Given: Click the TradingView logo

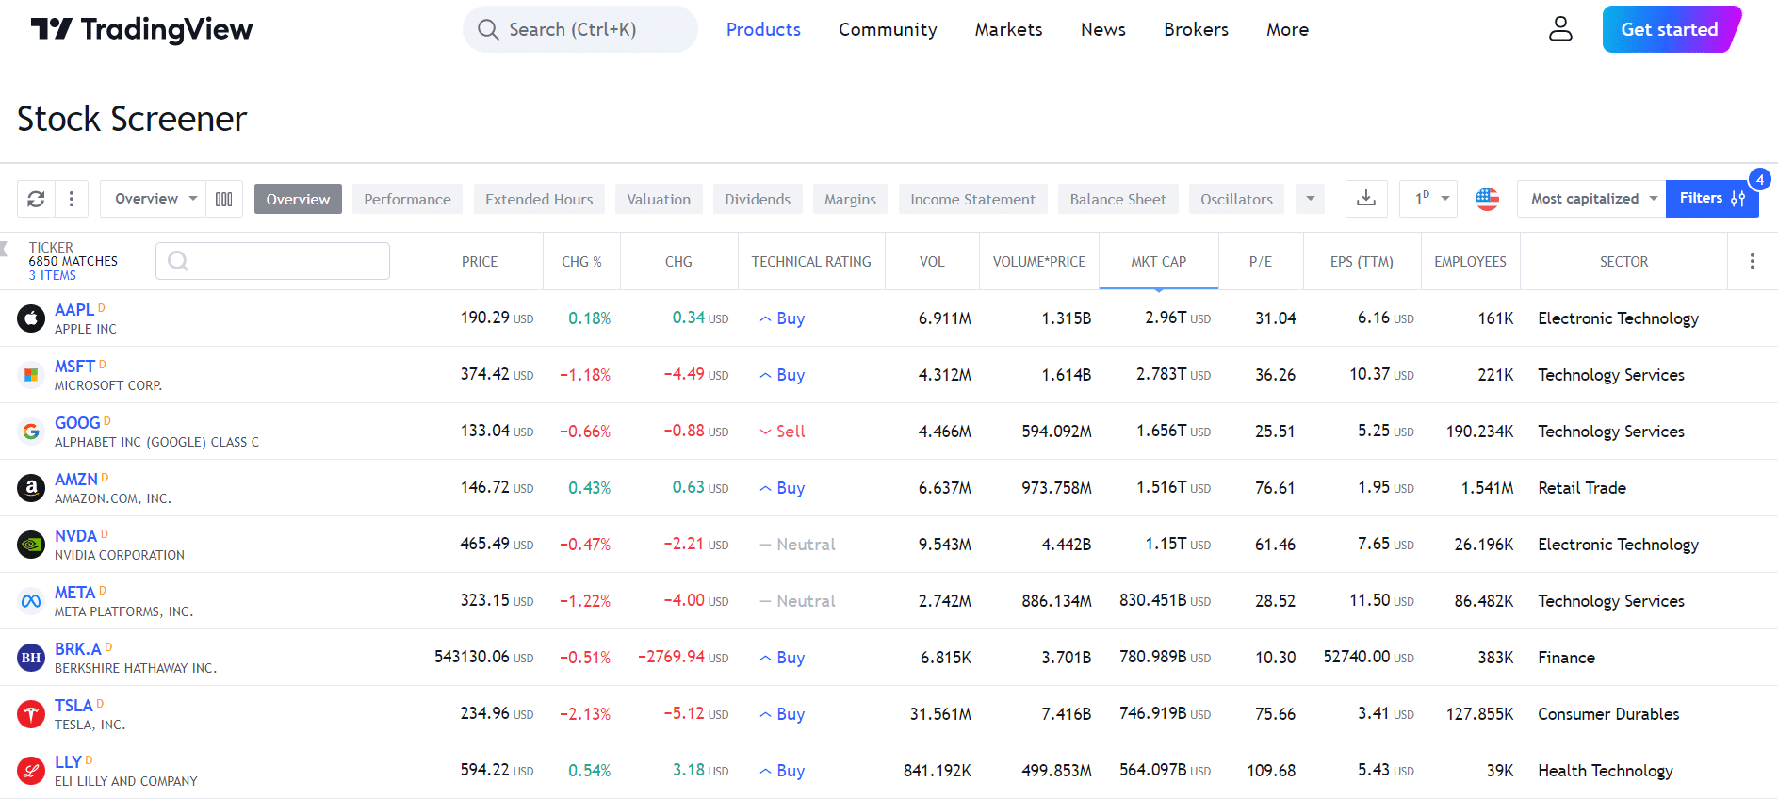Looking at the screenshot, I should point(141,29).
